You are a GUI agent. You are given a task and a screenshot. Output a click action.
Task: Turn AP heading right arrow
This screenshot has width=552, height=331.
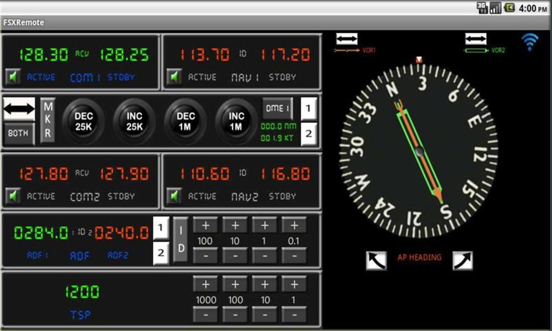463,260
